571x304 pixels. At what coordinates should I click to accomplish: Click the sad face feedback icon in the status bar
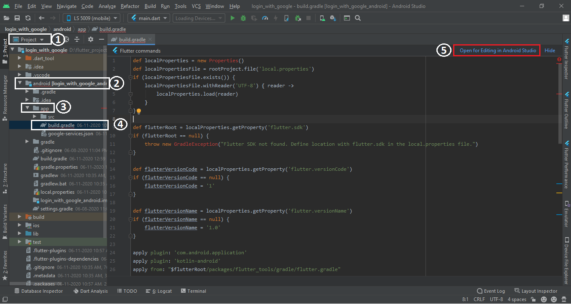point(554,299)
